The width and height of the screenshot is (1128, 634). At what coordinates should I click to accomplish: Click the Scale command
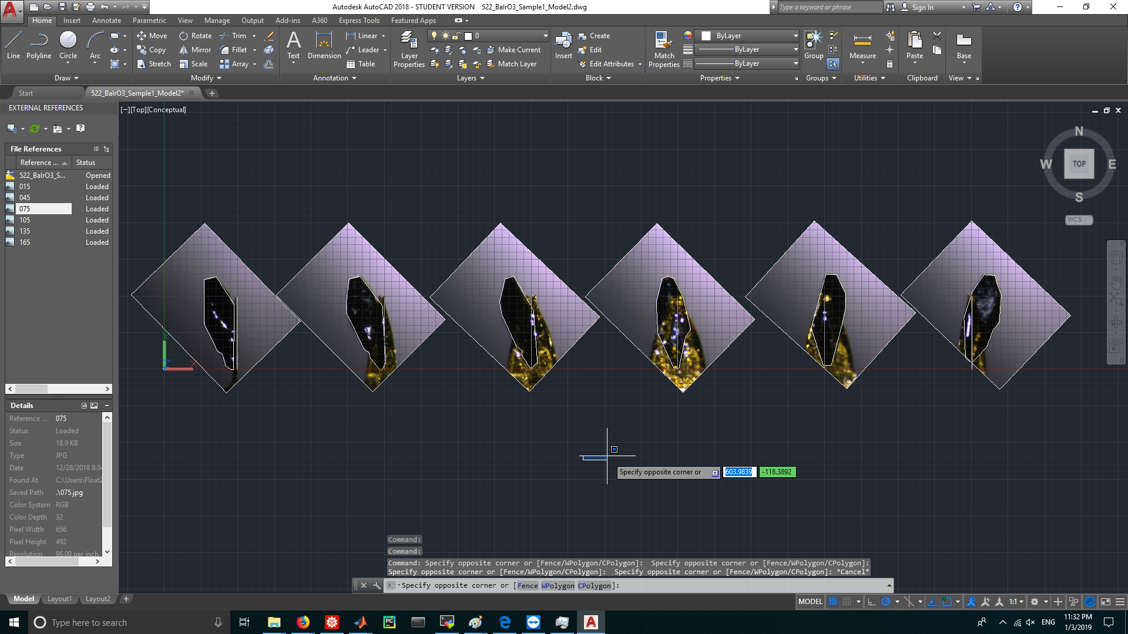tap(193, 64)
